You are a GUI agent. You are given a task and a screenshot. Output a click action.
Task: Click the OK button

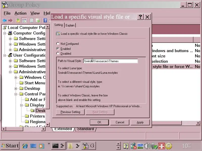(99, 122)
